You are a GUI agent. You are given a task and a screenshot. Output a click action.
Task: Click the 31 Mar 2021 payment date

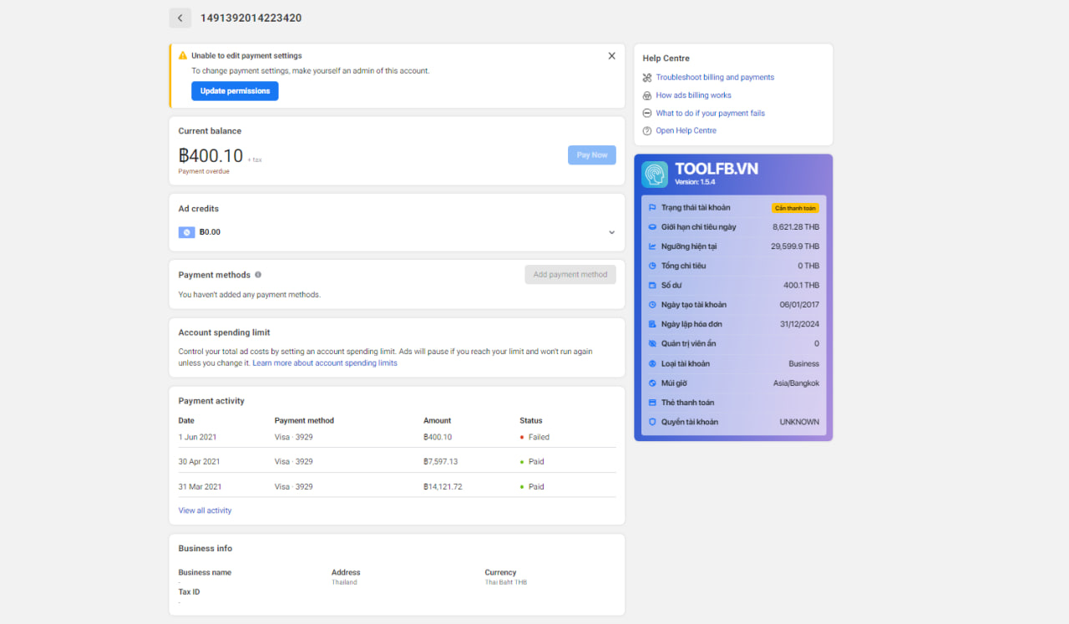200,487
